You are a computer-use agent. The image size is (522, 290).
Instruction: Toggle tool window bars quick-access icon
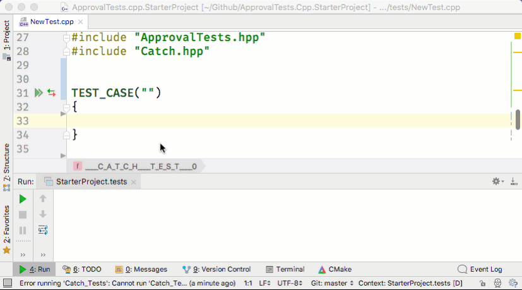click(x=8, y=283)
